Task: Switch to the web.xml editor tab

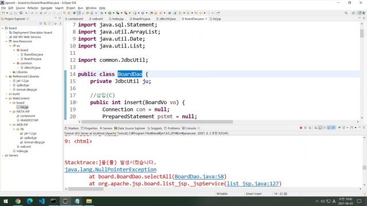Action: [x=96, y=19]
